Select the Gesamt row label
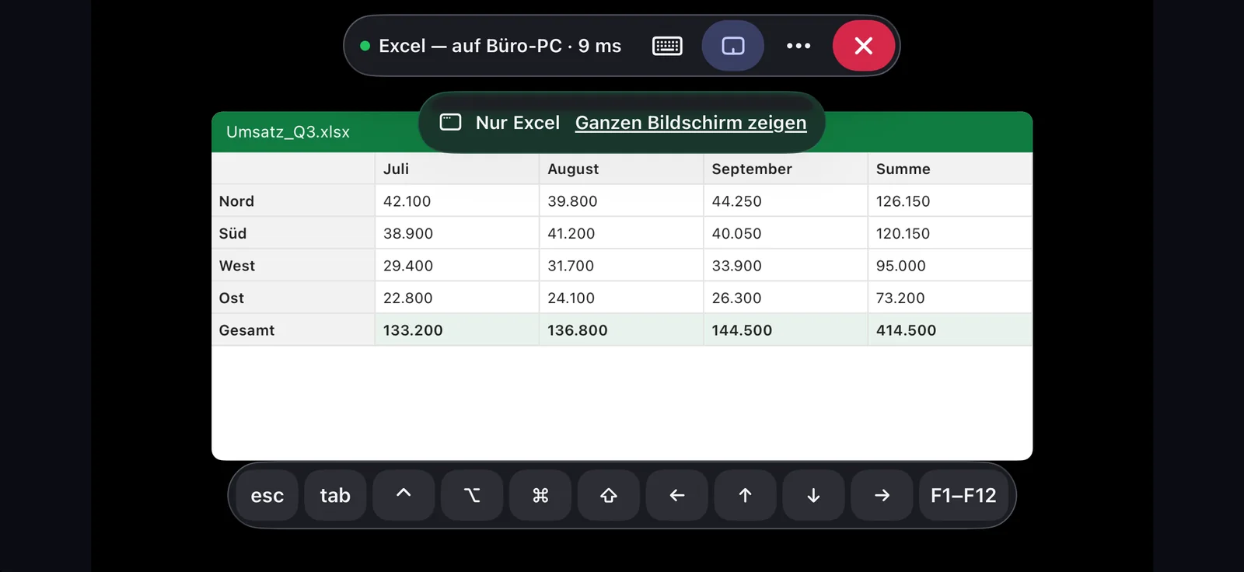 point(293,330)
